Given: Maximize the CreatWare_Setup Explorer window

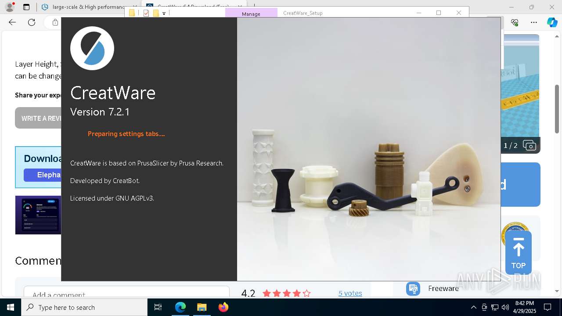Looking at the screenshot, I should [x=438, y=13].
